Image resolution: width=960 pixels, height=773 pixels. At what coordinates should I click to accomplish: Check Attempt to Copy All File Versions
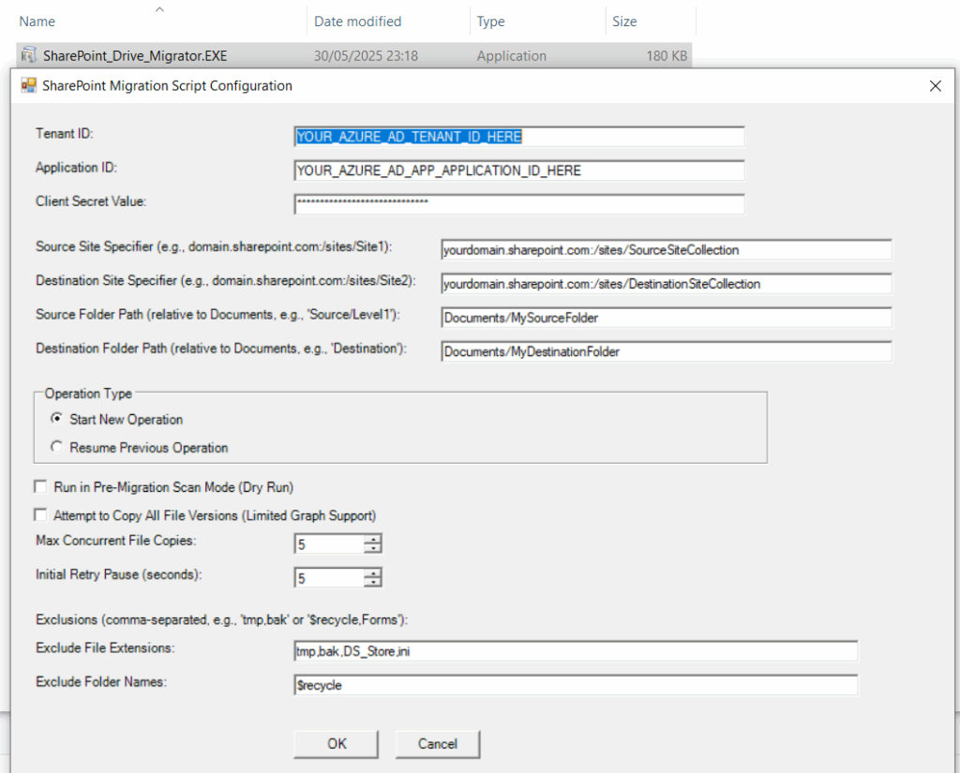(40, 515)
